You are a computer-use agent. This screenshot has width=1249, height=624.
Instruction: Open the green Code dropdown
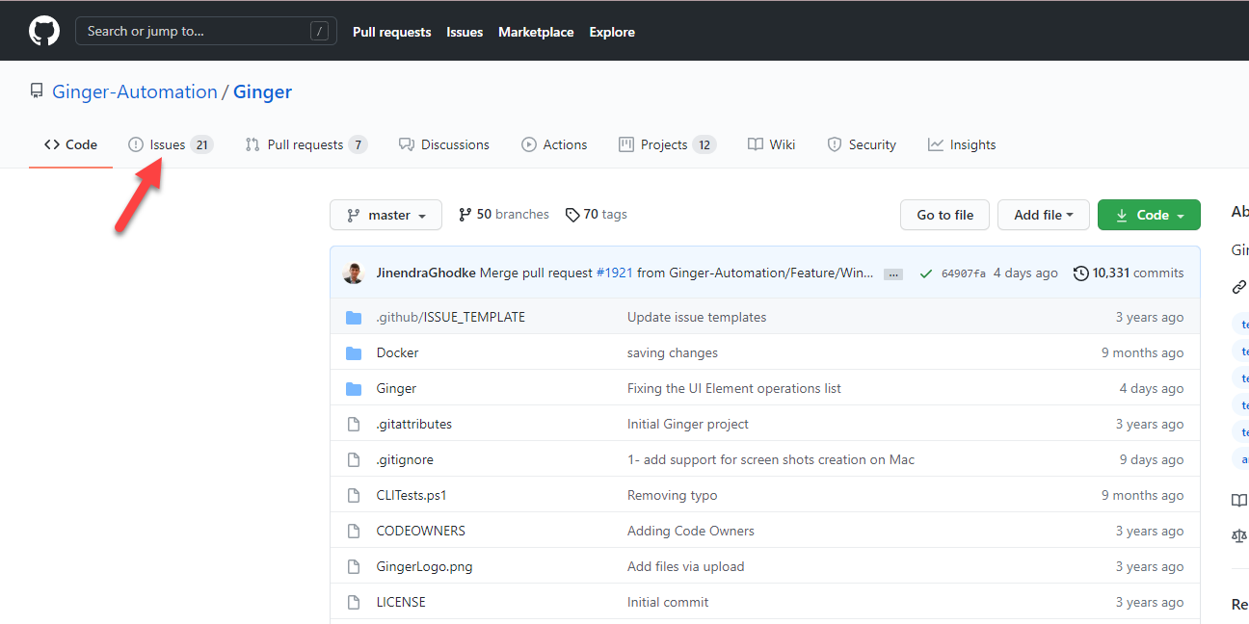click(x=1149, y=215)
